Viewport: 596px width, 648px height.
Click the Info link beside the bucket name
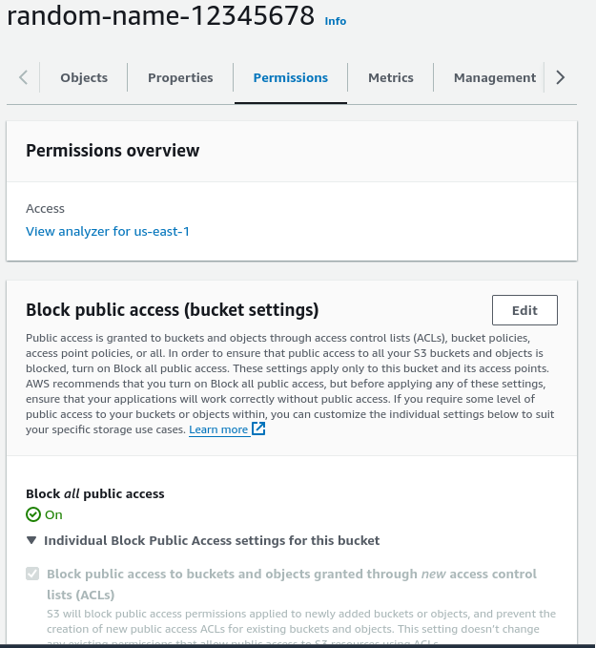click(x=336, y=20)
